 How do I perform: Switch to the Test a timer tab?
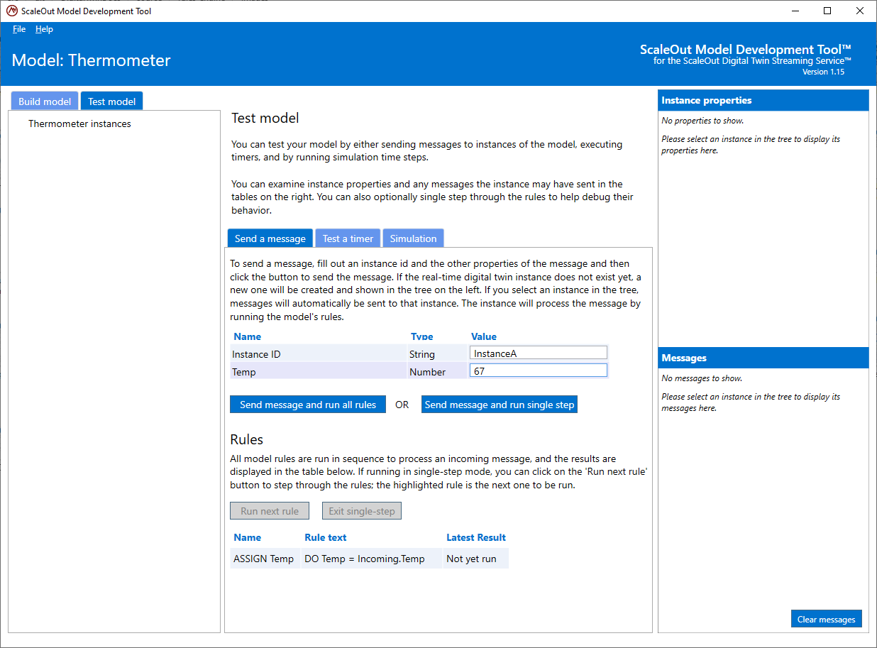[x=348, y=238]
